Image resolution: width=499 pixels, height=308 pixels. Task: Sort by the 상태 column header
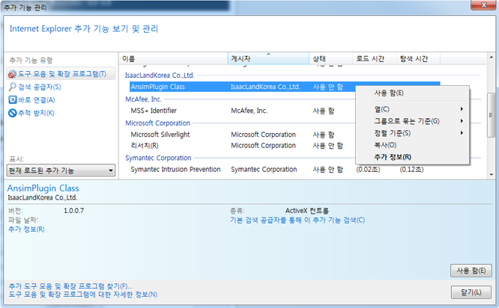[x=330, y=59]
